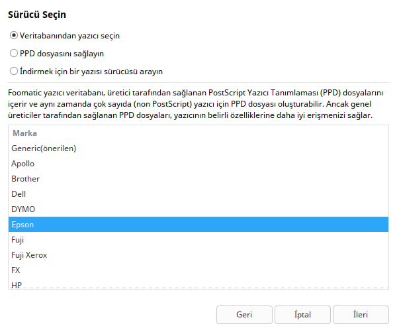The image size is (397, 332).
Task: Click the 'Sürücü Seçin' heading
Action: click(37, 14)
